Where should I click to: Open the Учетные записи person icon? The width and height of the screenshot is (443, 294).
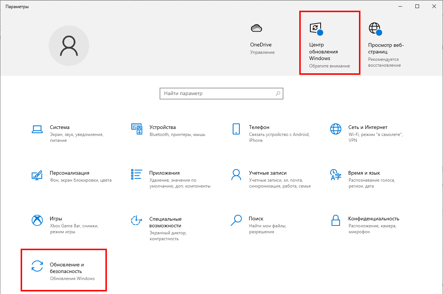point(236,175)
